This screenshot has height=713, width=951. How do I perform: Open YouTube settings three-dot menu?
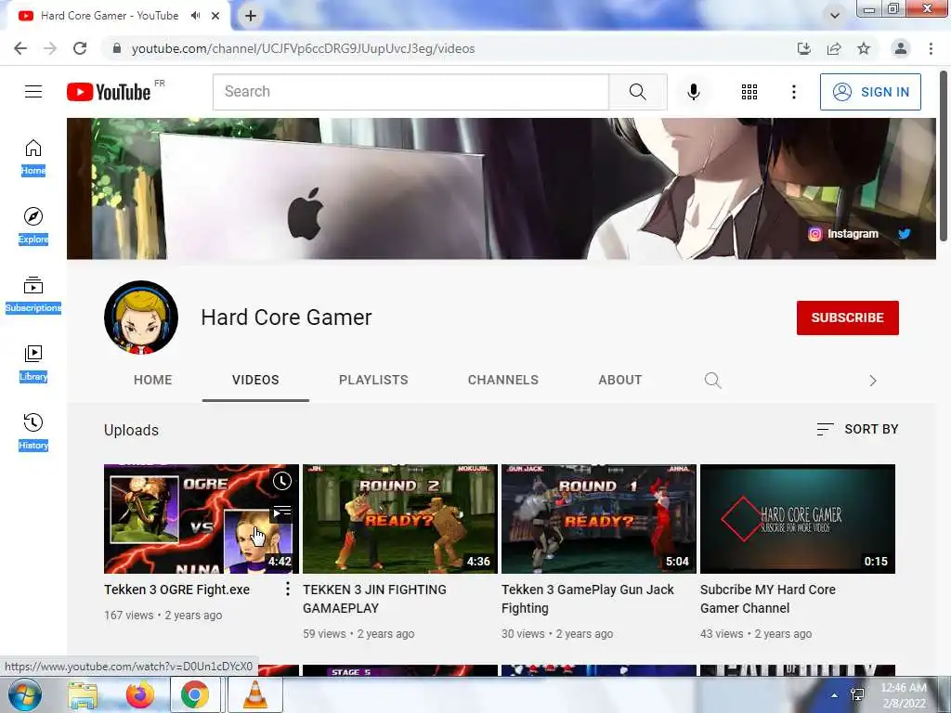pos(793,92)
